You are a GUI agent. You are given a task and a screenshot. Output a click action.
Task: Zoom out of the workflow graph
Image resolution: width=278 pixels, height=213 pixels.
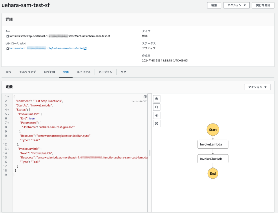156,107
